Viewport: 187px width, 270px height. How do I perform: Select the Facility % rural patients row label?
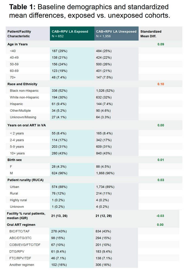tap(26, 216)
